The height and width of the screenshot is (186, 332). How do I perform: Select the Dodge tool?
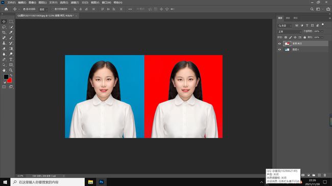(x=11, y=54)
